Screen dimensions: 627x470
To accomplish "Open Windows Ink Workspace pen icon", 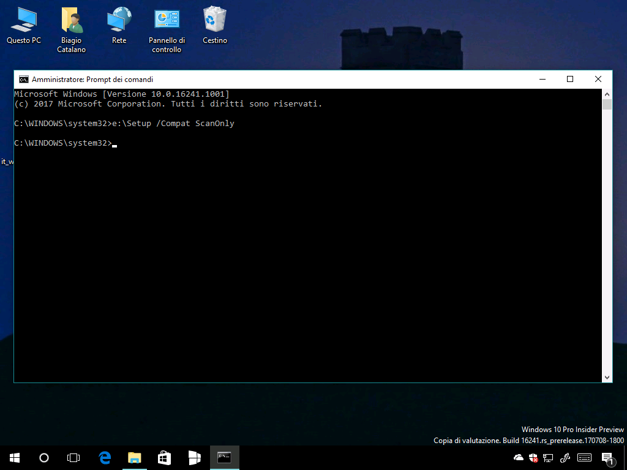I will click(x=565, y=458).
